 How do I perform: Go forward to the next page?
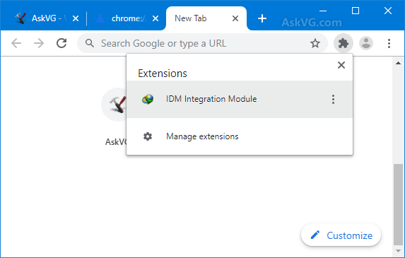click(x=39, y=43)
